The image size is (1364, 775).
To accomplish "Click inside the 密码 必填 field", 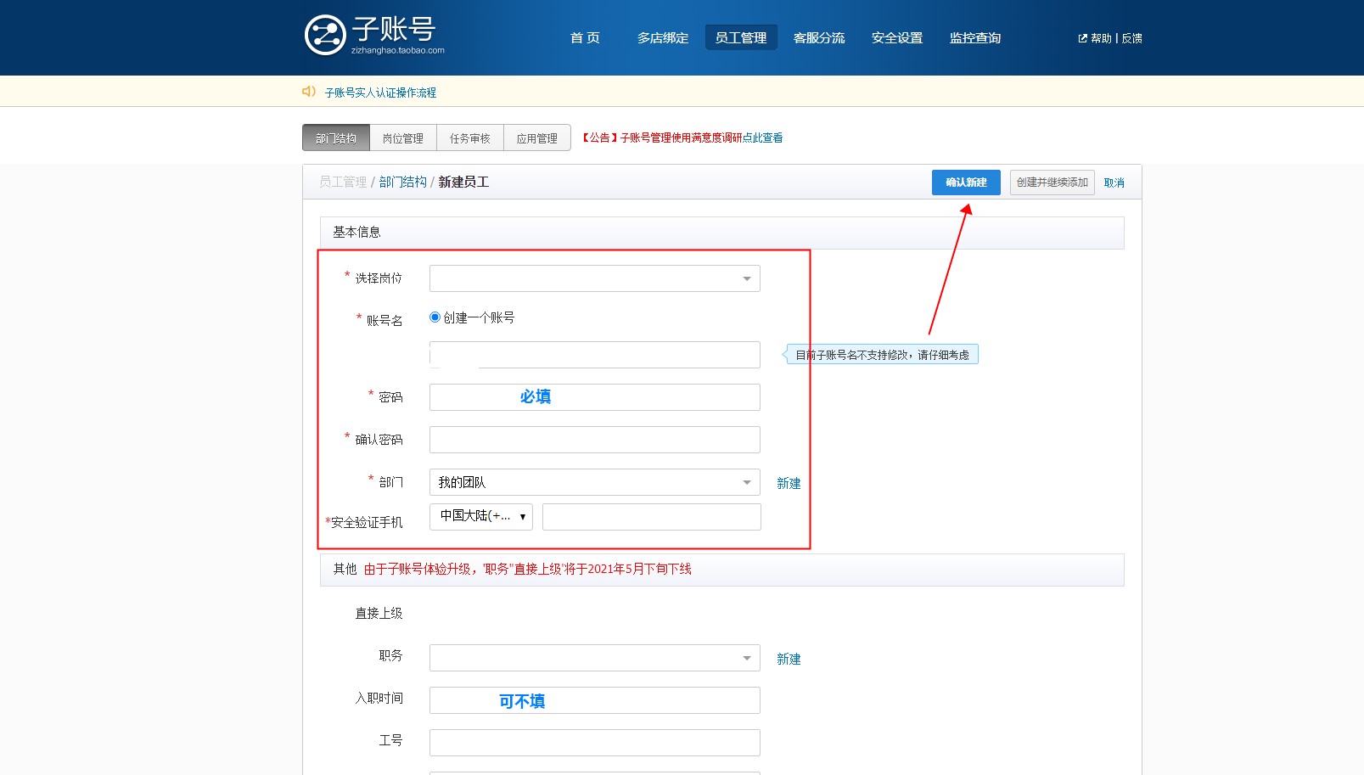I will (594, 396).
